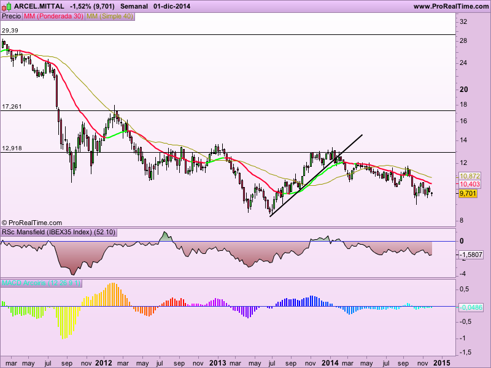This screenshot has width=491, height=368.
Task: Open the MM (Simple 40) label settings
Action: pyautogui.click(x=110, y=17)
